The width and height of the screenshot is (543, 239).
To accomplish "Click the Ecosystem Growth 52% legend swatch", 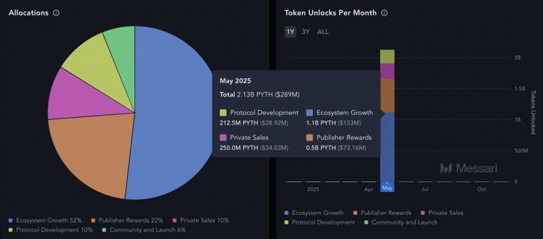I will tap(10, 220).
